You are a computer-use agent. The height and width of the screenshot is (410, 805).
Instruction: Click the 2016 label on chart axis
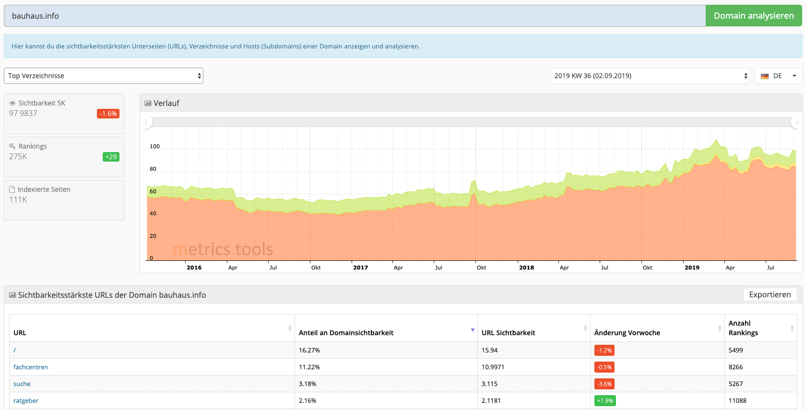[x=194, y=268]
